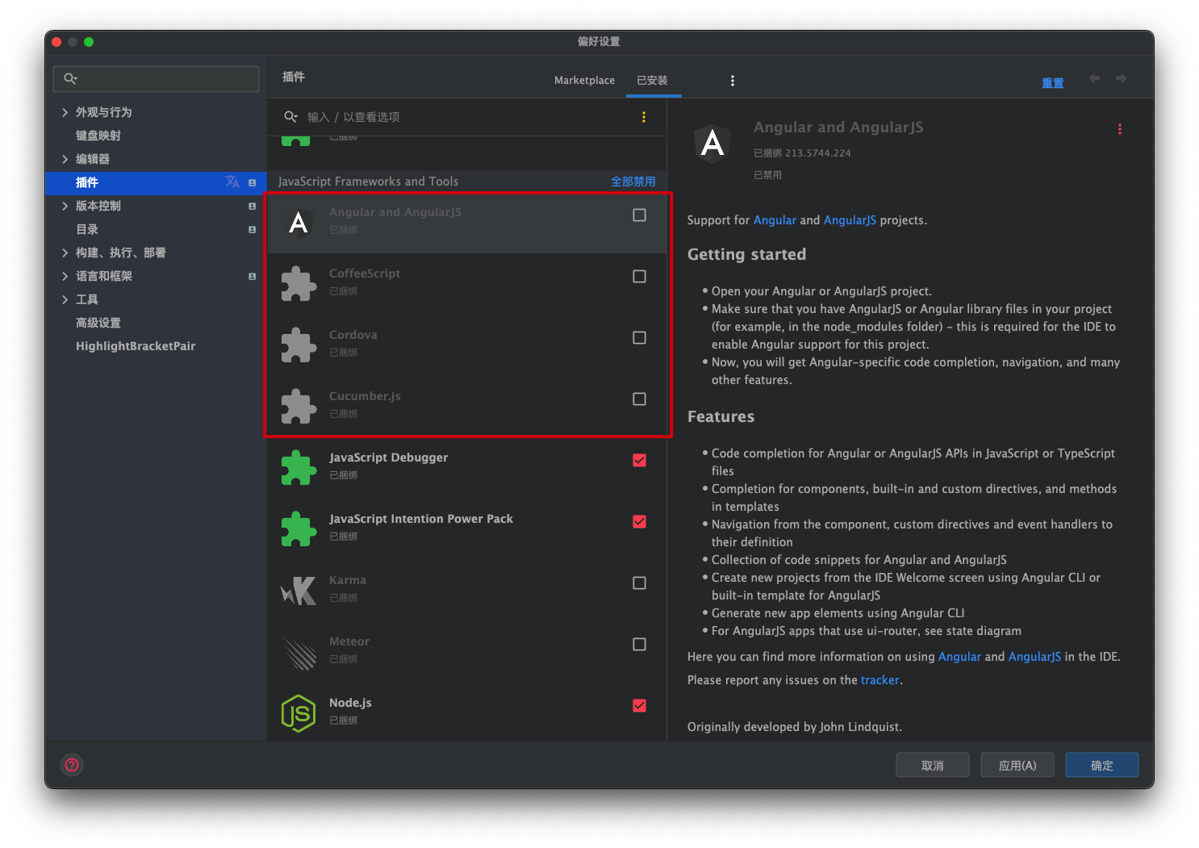Click the large Angular logo in details panel
Screen dimensions: 1199x848
click(x=712, y=144)
